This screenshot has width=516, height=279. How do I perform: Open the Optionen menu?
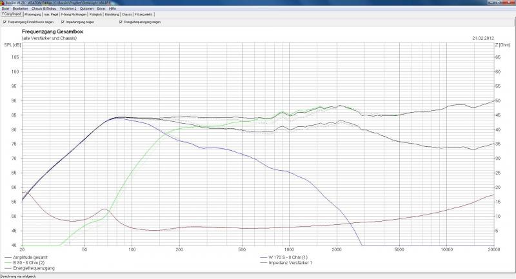87,8
